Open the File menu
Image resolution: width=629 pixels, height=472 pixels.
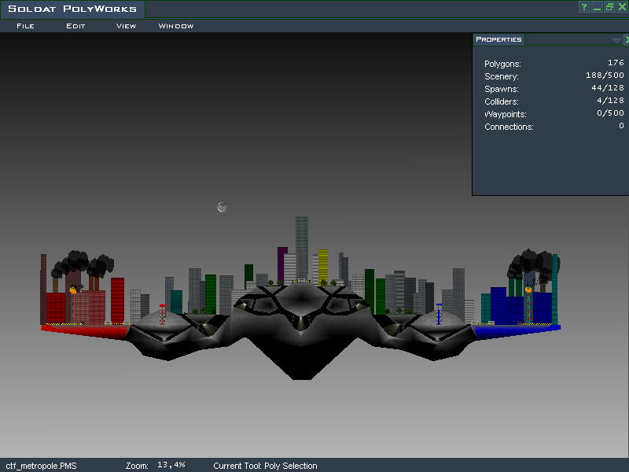[x=25, y=26]
